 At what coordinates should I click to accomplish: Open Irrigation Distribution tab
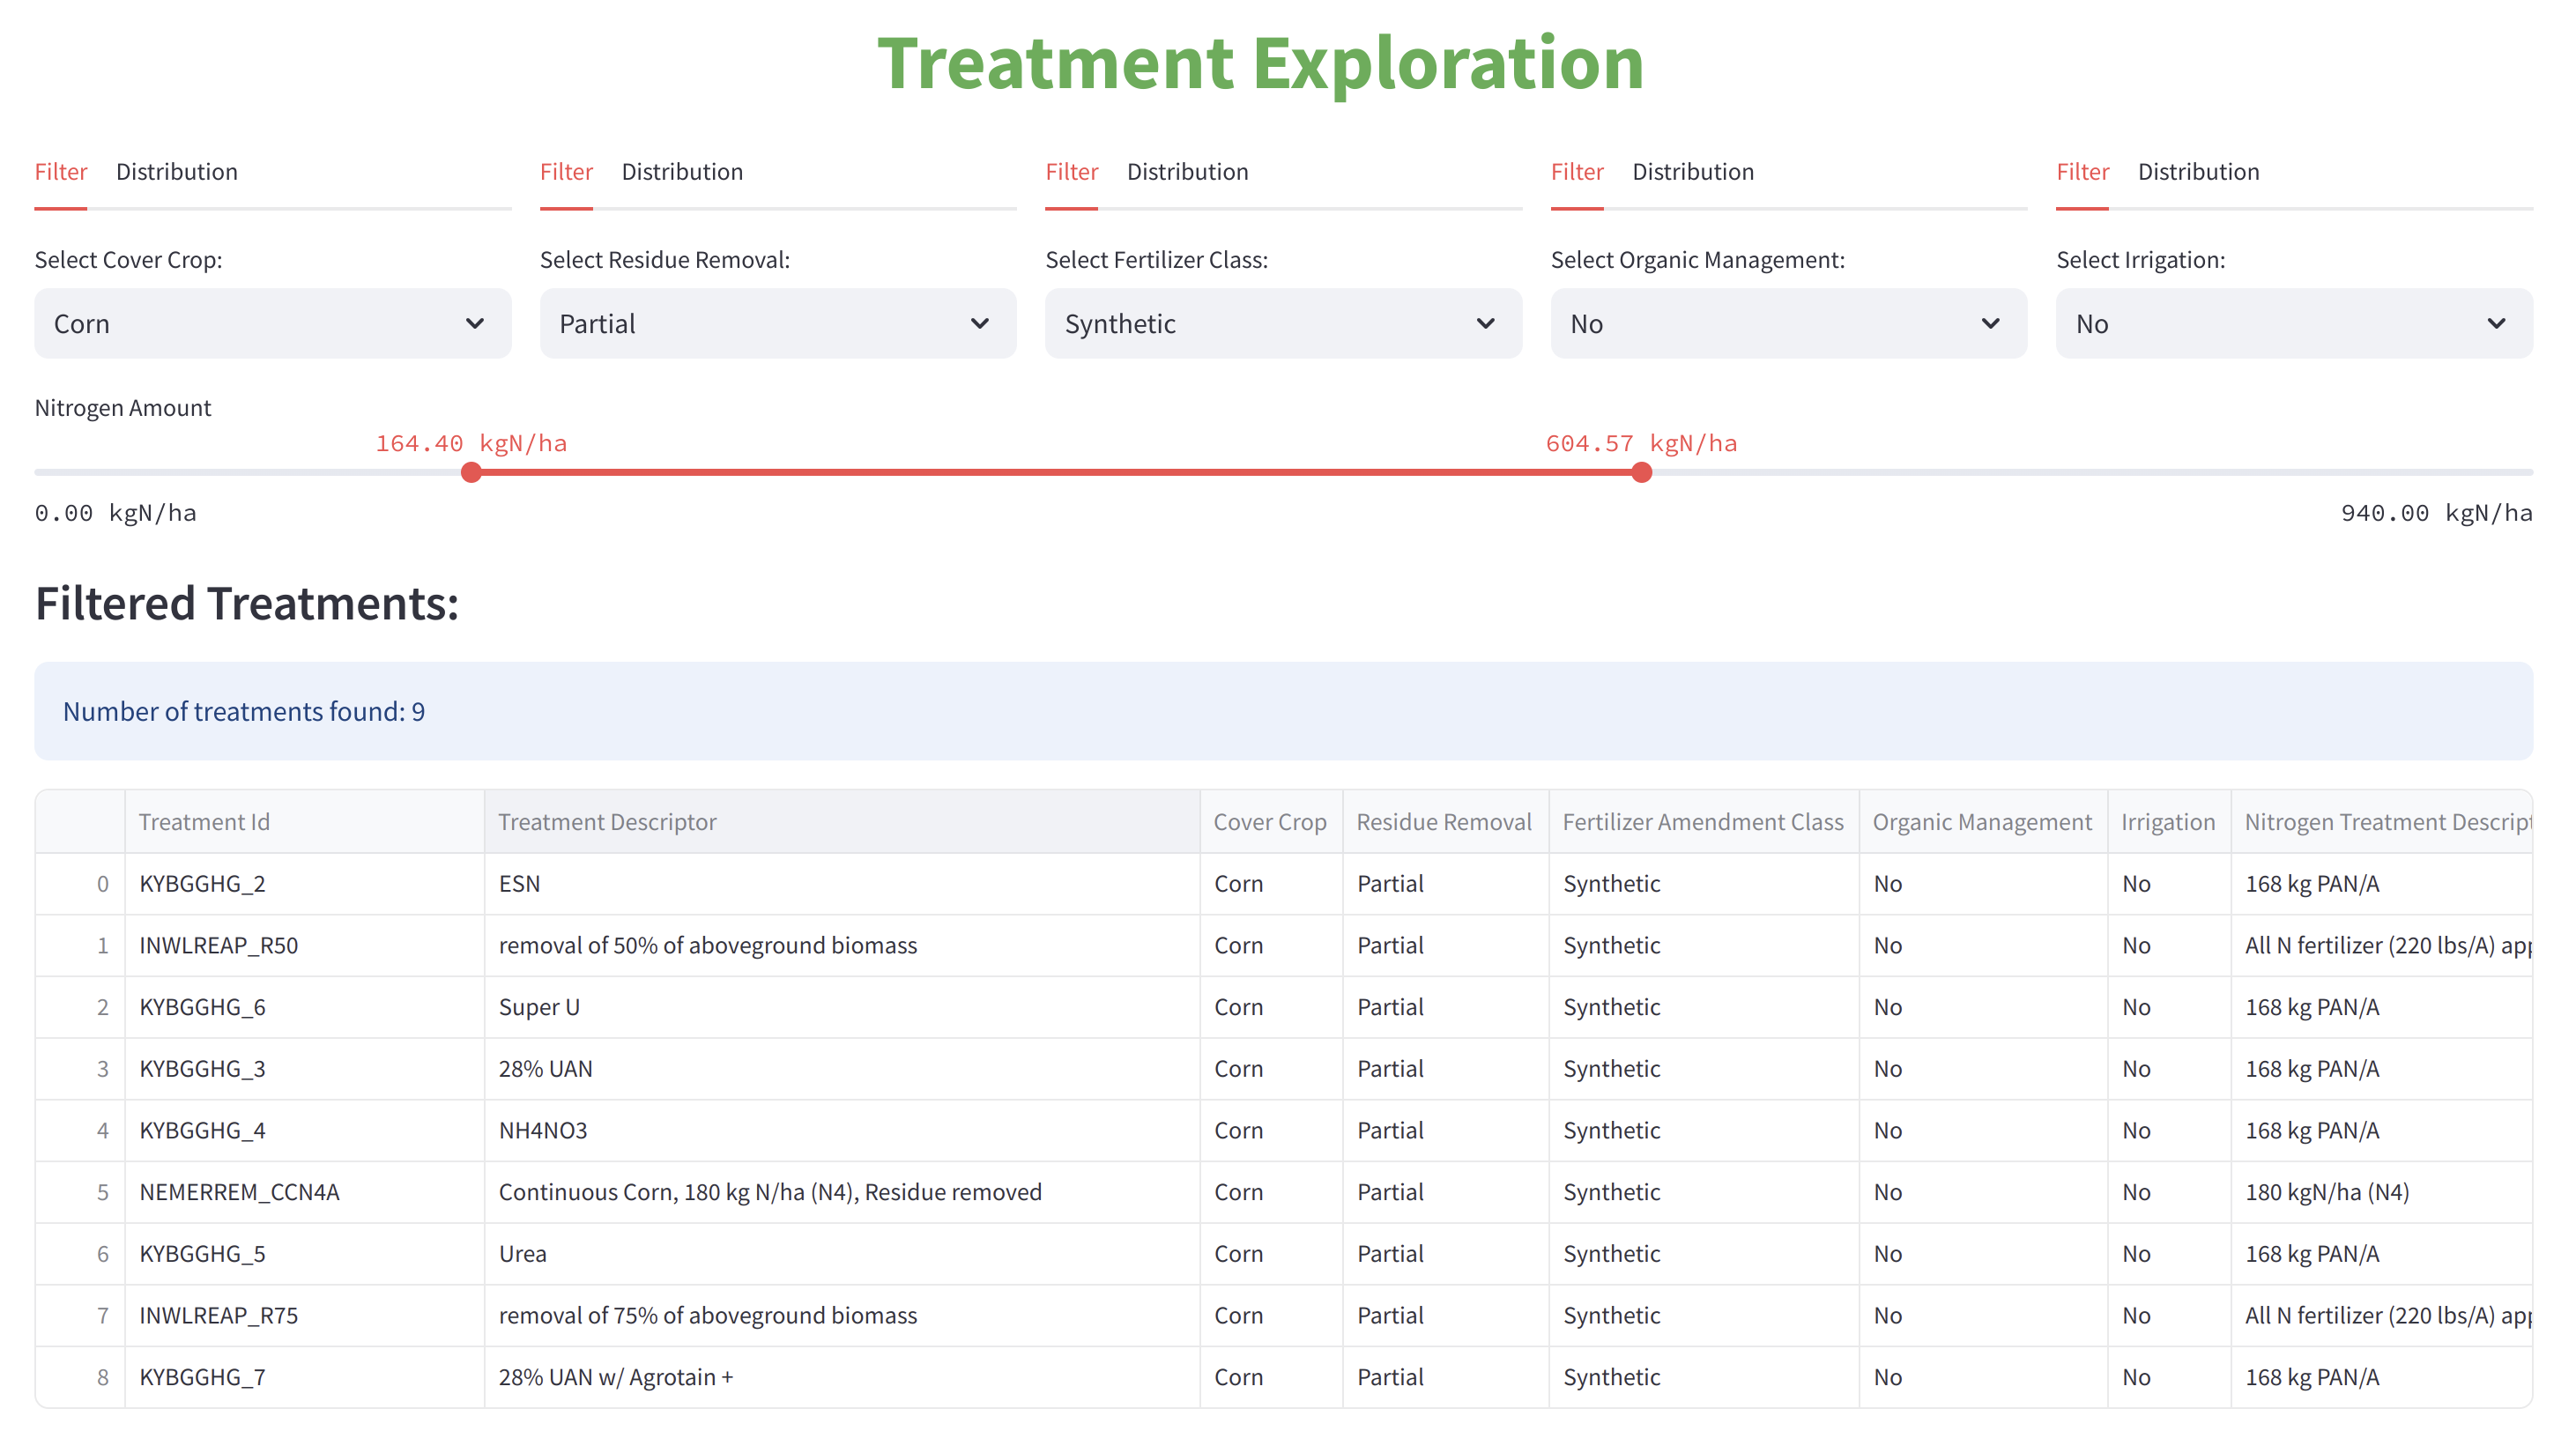point(2198,171)
